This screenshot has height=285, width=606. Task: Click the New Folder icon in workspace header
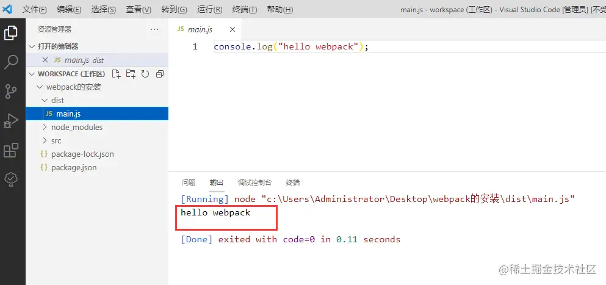(x=131, y=74)
